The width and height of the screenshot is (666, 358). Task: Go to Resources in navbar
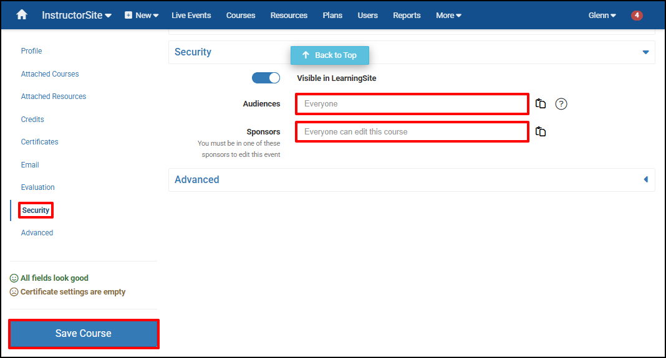[289, 16]
